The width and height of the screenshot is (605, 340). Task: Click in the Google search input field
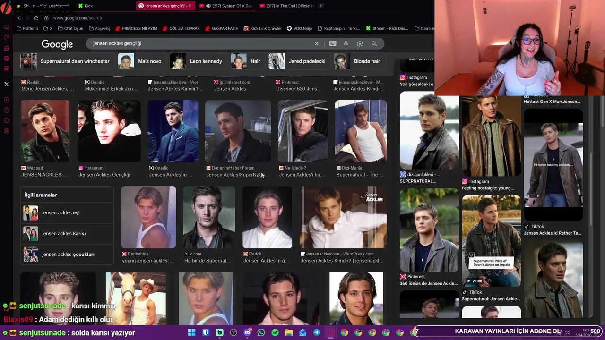[201, 43]
